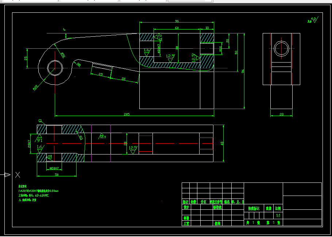332x237 pixels.
Task: Select the 48 width dimension text
Action: pos(222,143)
